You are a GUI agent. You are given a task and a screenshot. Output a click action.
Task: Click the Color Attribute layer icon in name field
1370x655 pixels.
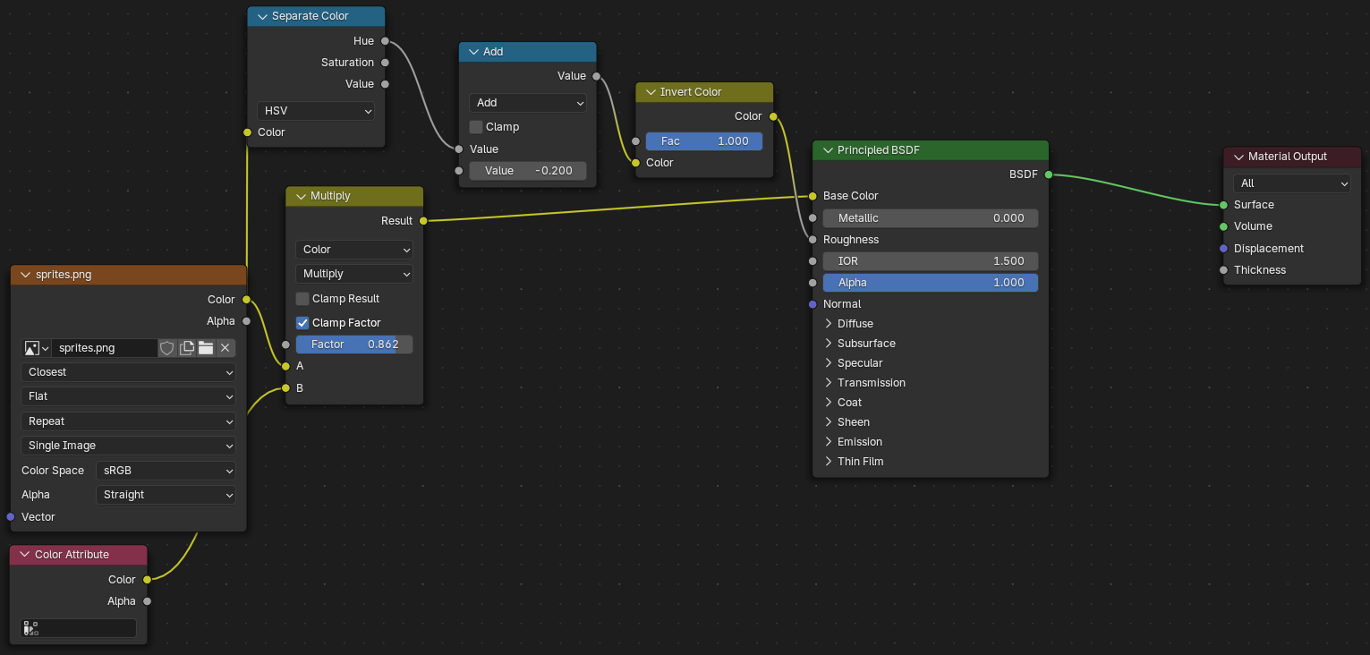point(30,628)
